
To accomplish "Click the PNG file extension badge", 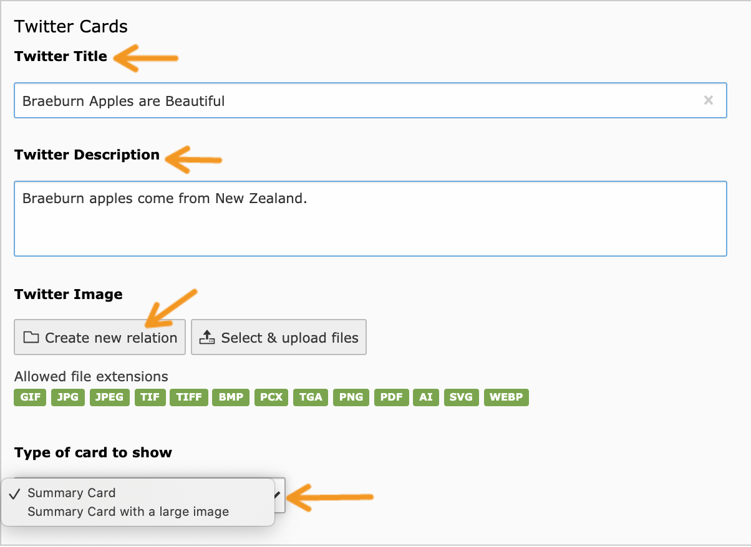I will coord(351,397).
